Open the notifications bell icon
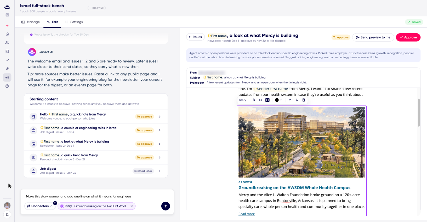The width and height of the screenshot is (427, 222). click(7, 214)
